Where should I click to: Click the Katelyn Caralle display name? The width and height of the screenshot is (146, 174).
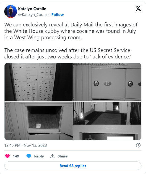click(x=32, y=9)
